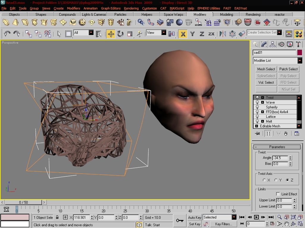This screenshot has width=305, height=228.
Task: Click the Vol. Select button
Action: [266, 83]
